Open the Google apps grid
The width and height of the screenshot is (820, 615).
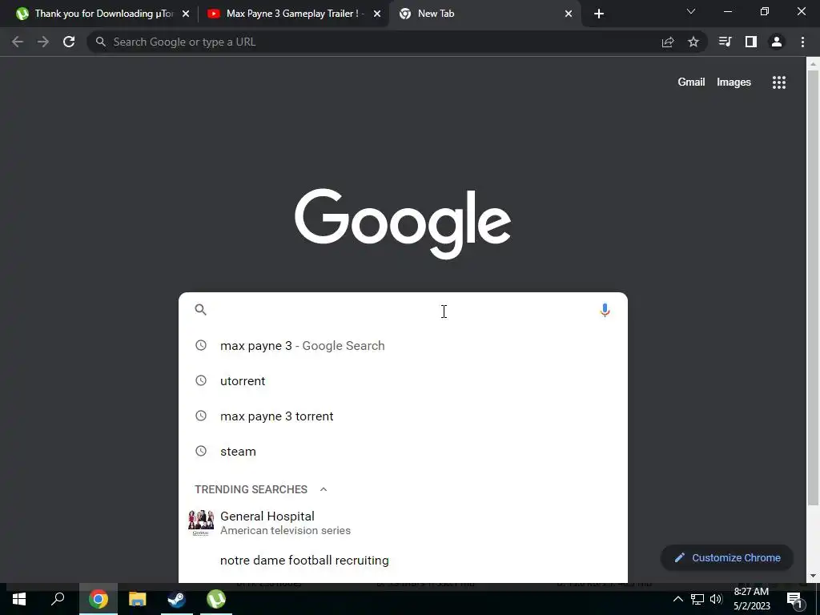[x=779, y=82]
